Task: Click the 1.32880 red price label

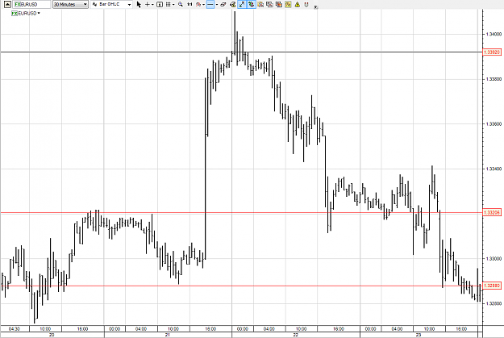Action: click(492, 286)
